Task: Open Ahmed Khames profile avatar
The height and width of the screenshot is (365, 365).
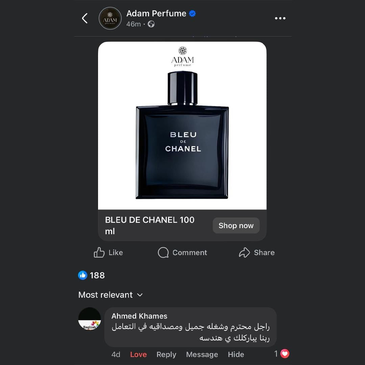Action: click(90, 319)
